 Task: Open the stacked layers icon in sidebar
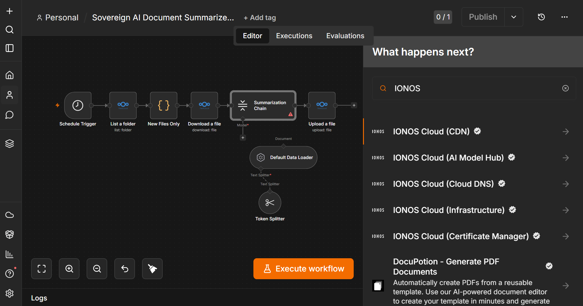coord(10,144)
